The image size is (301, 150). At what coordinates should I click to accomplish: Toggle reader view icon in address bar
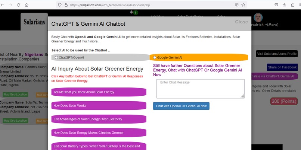tap(237, 5)
